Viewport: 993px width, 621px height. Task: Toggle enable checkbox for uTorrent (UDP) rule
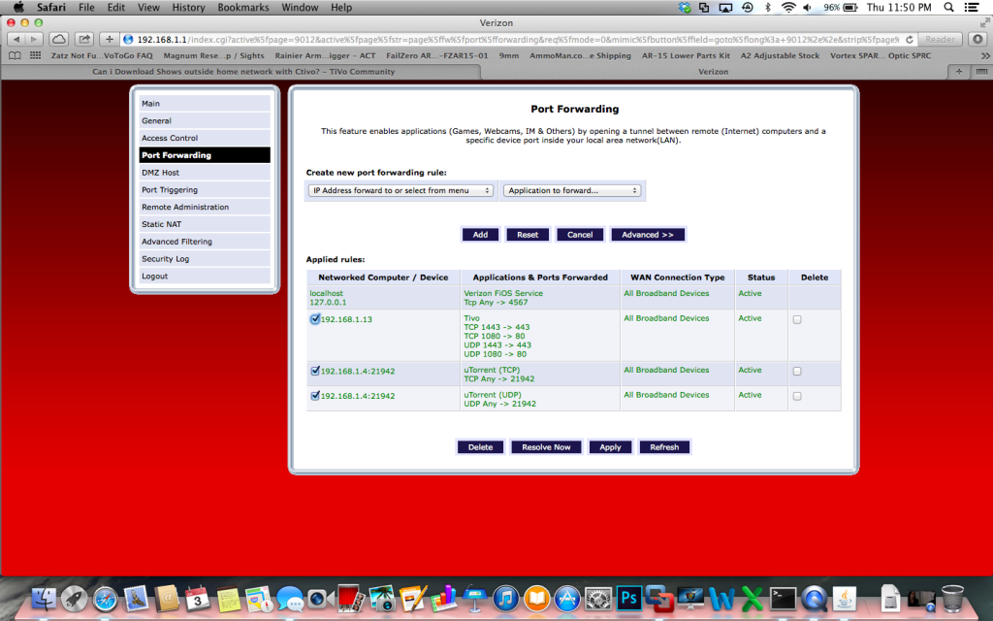pyautogui.click(x=315, y=396)
